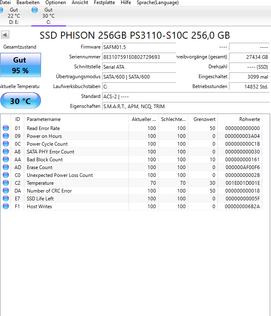Screen dimensions: 271x316
Task: Click the Rohwerte column header
Action: click(240, 119)
